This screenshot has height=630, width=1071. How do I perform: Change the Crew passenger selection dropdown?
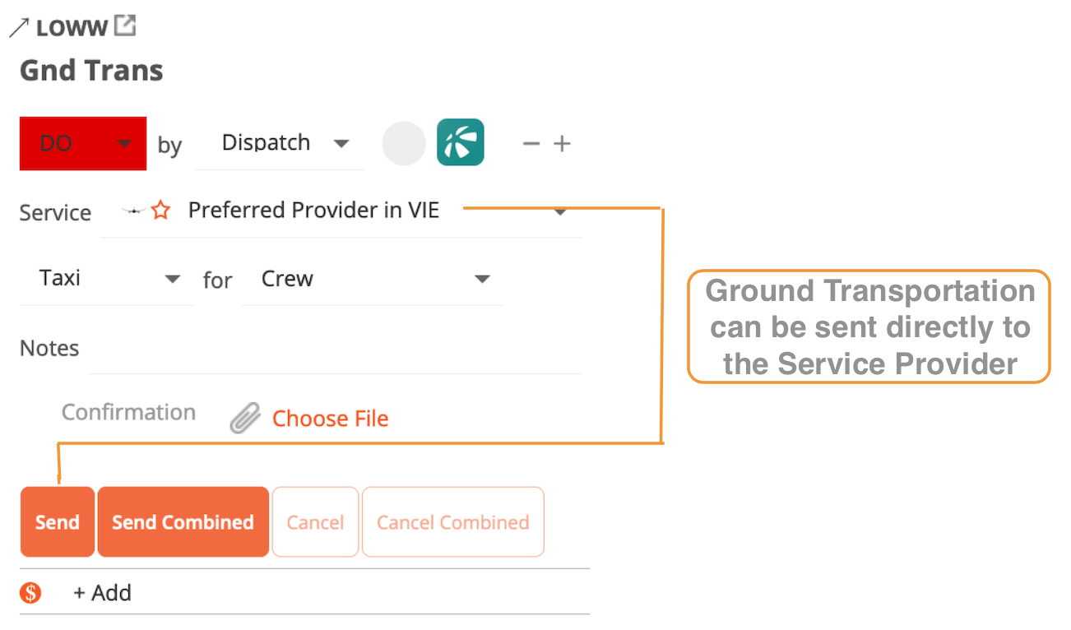tap(372, 279)
